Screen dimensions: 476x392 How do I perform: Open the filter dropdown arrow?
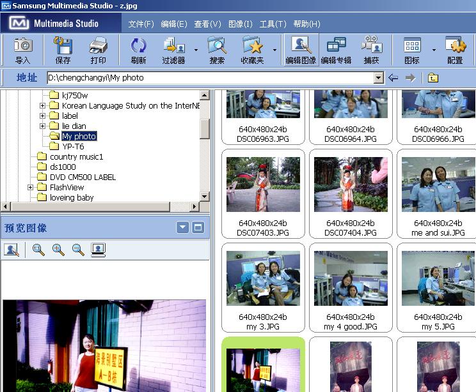click(x=196, y=50)
